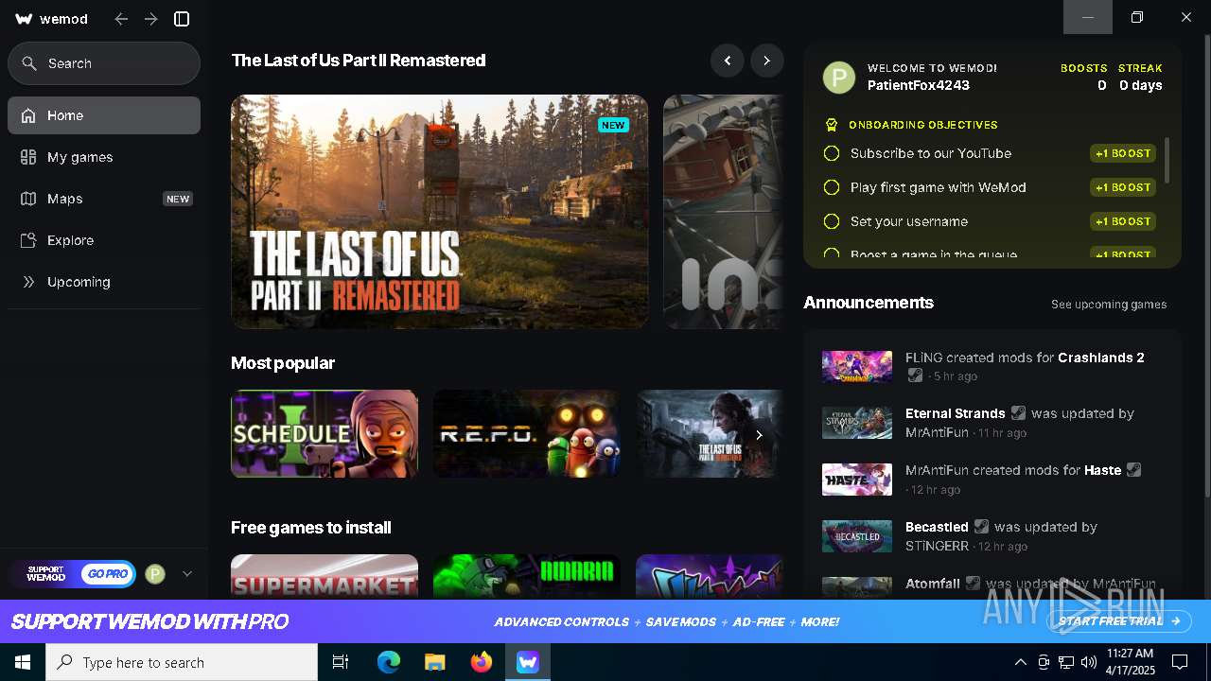Click the Support WeMod badge
Screen dimensions: 1211x681
click(45, 573)
